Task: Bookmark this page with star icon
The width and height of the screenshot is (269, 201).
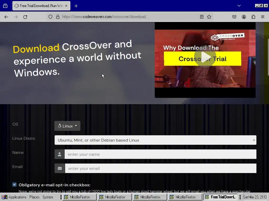Action: point(209,17)
